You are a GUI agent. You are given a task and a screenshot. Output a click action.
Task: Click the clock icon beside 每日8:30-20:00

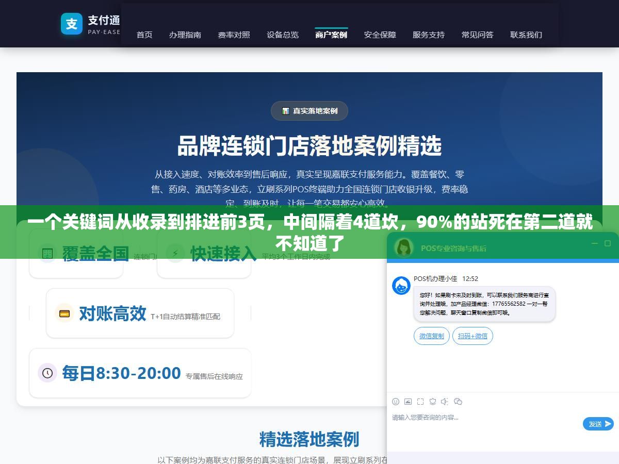[47, 373]
